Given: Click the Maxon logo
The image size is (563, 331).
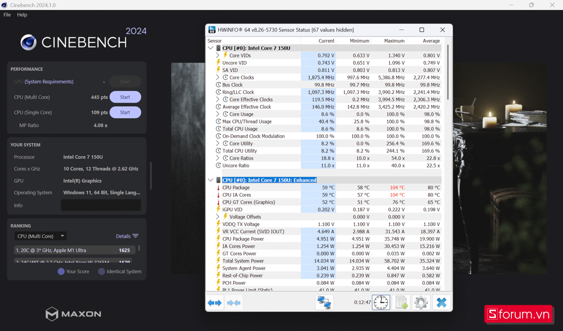Looking at the screenshot, I should pyautogui.click(x=74, y=314).
